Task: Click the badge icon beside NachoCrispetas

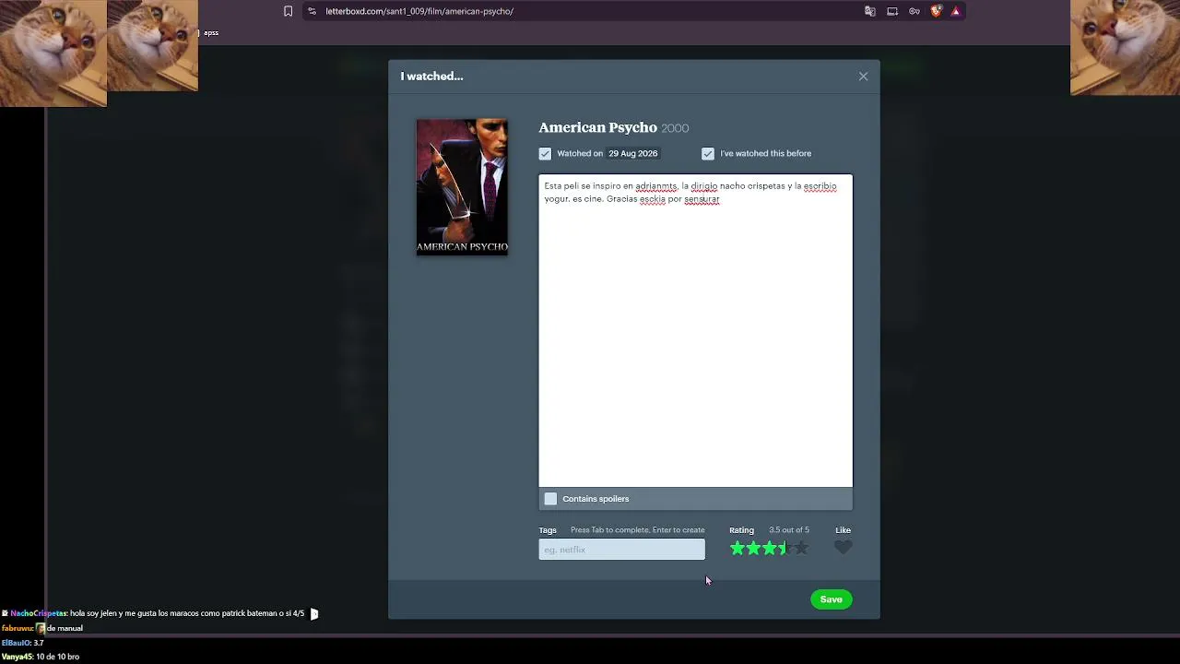Action: (5, 613)
